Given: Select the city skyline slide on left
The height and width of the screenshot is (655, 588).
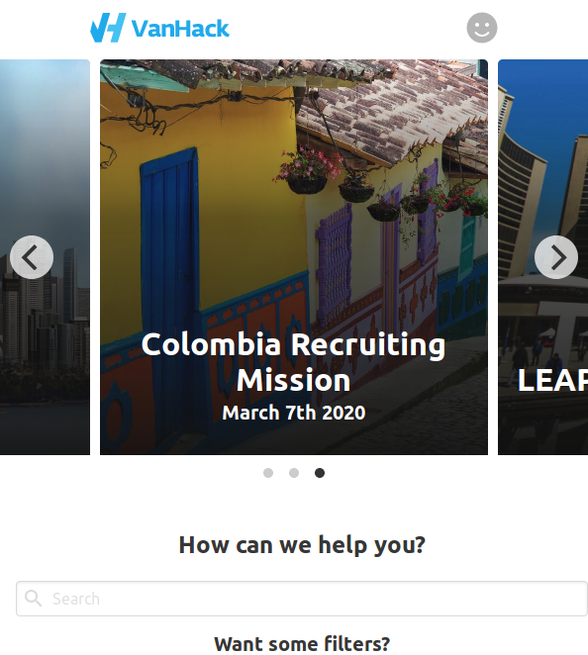Looking at the screenshot, I should (x=45, y=257).
